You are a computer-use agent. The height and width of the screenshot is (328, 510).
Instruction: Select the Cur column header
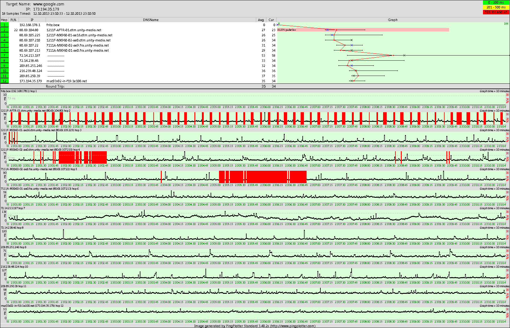271,20
